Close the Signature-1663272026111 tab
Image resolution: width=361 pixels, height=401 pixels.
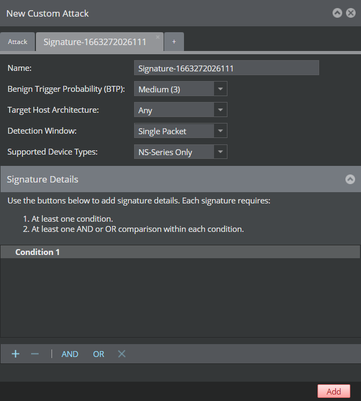[x=158, y=37]
